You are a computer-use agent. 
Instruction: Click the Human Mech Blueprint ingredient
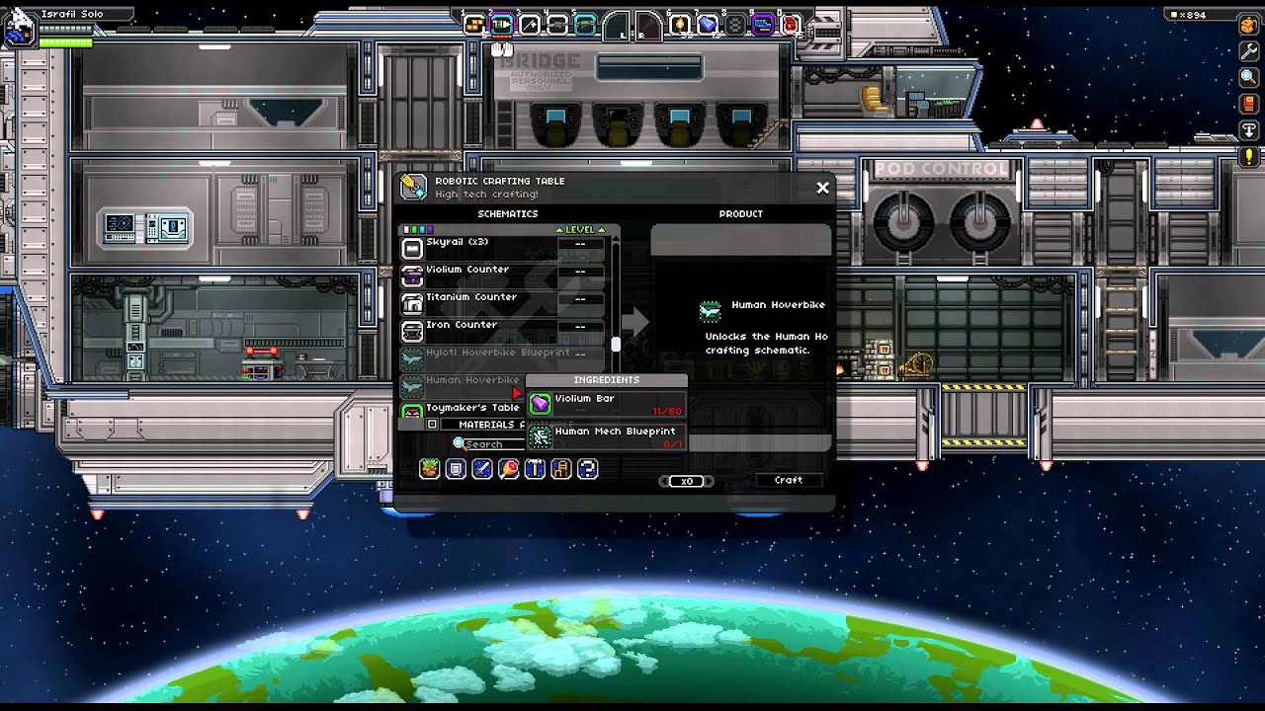click(x=607, y=436)
